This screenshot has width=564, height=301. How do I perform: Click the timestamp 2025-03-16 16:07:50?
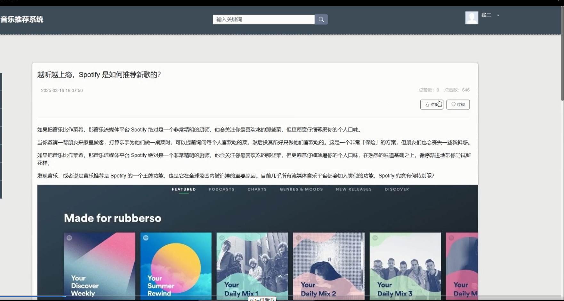[x=62, y=91]
